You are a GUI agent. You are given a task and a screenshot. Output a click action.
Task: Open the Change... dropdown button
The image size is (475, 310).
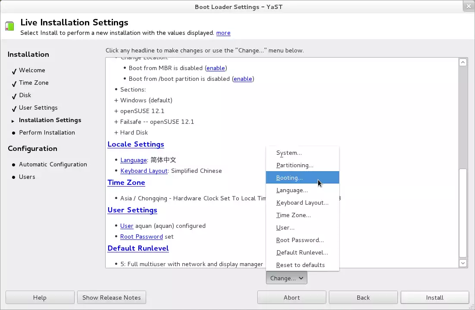tap(287, 278)
